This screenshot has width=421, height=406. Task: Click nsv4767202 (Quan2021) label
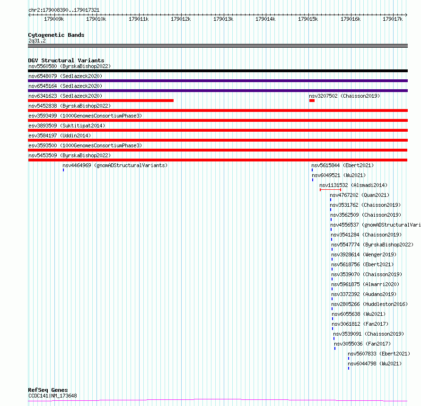click(360, 195)
